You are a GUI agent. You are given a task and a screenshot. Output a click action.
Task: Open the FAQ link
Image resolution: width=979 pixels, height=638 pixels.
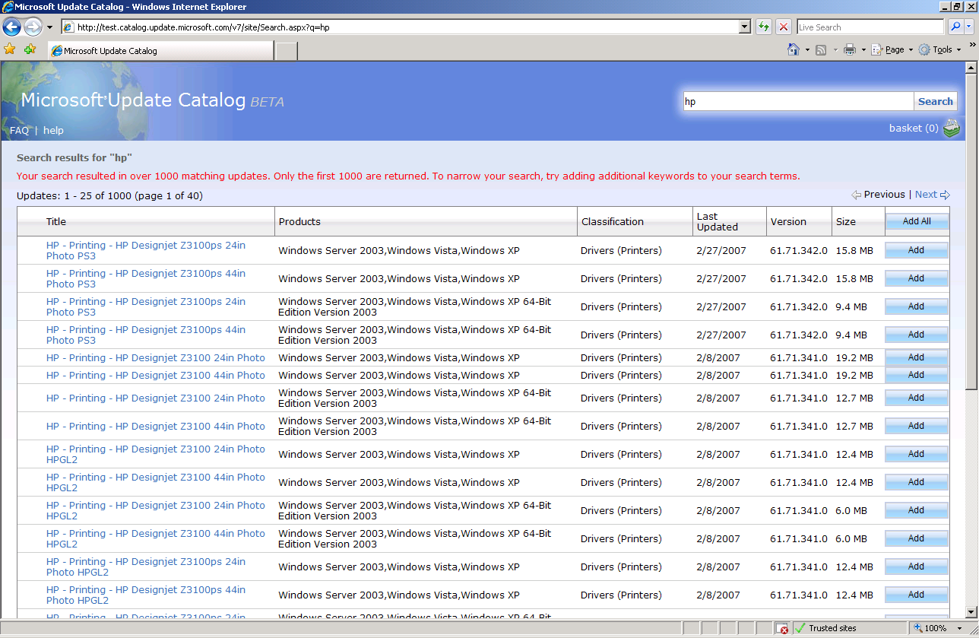pyautogui.click(x=20, y=130)
